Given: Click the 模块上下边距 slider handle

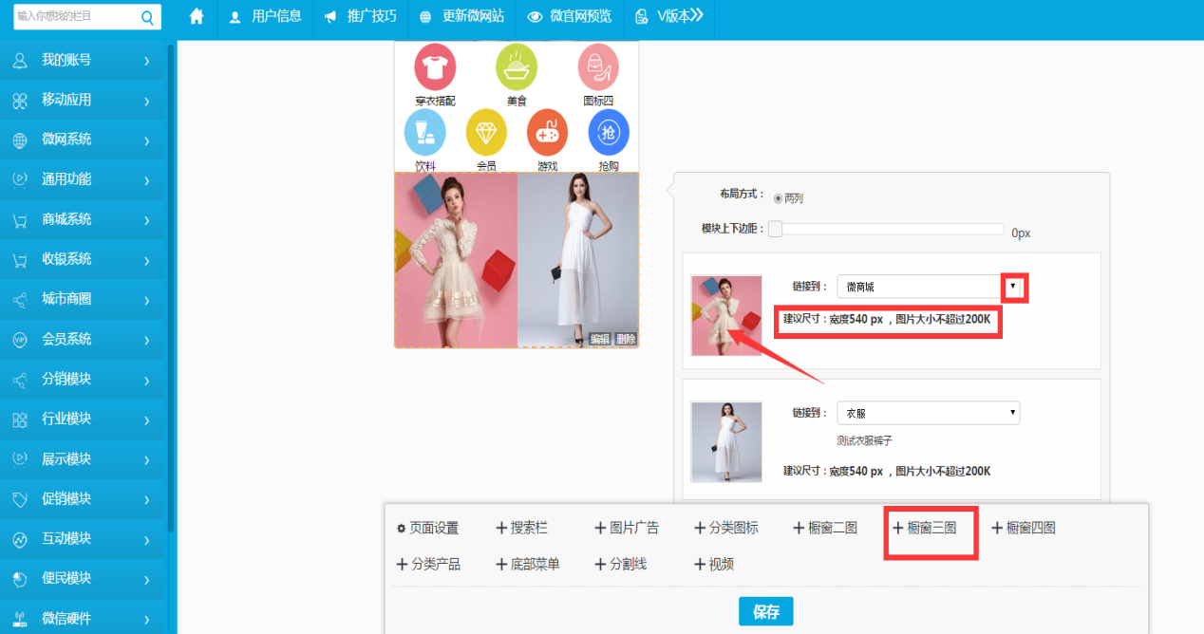Looking at the screenshot, I should click(775, 229).
